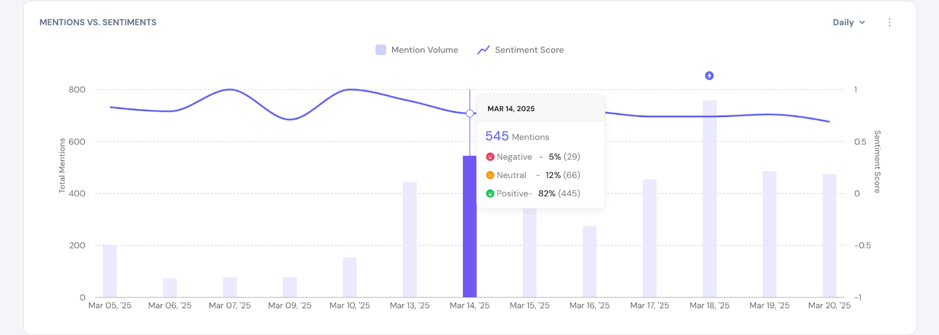Screen dimensions: 939x335
Task: Click the Mar 13 mention bar
Action: click(410, 240)
